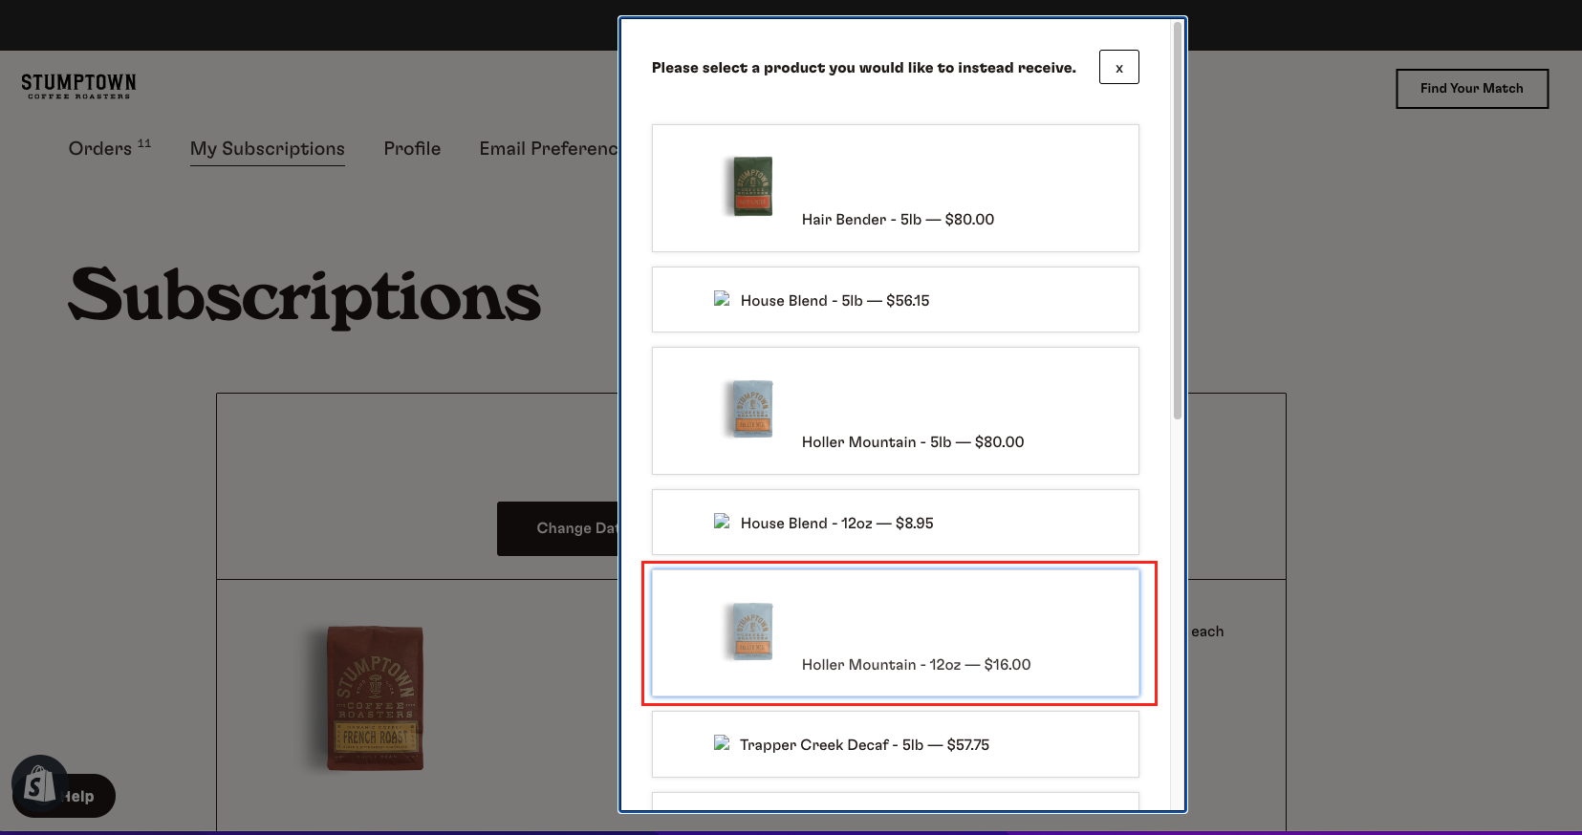Open the Shopify chat bubble icon

click(39, 785)
